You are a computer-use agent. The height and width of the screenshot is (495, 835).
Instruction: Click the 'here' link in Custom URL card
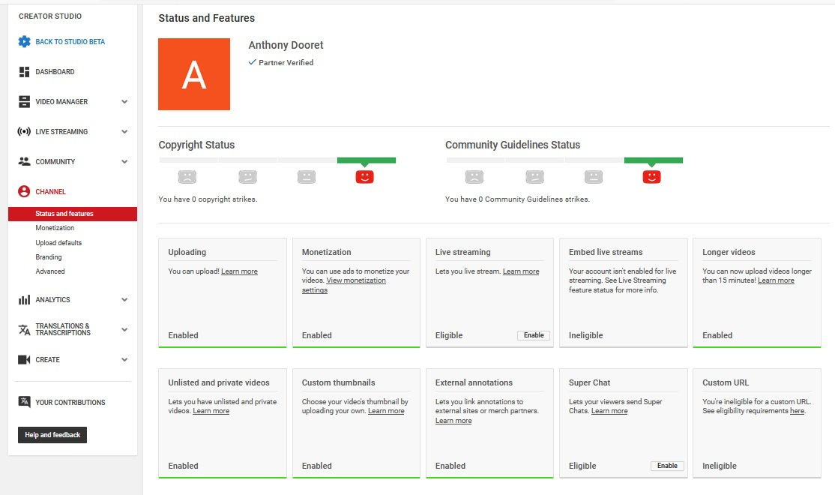point(798,411)
